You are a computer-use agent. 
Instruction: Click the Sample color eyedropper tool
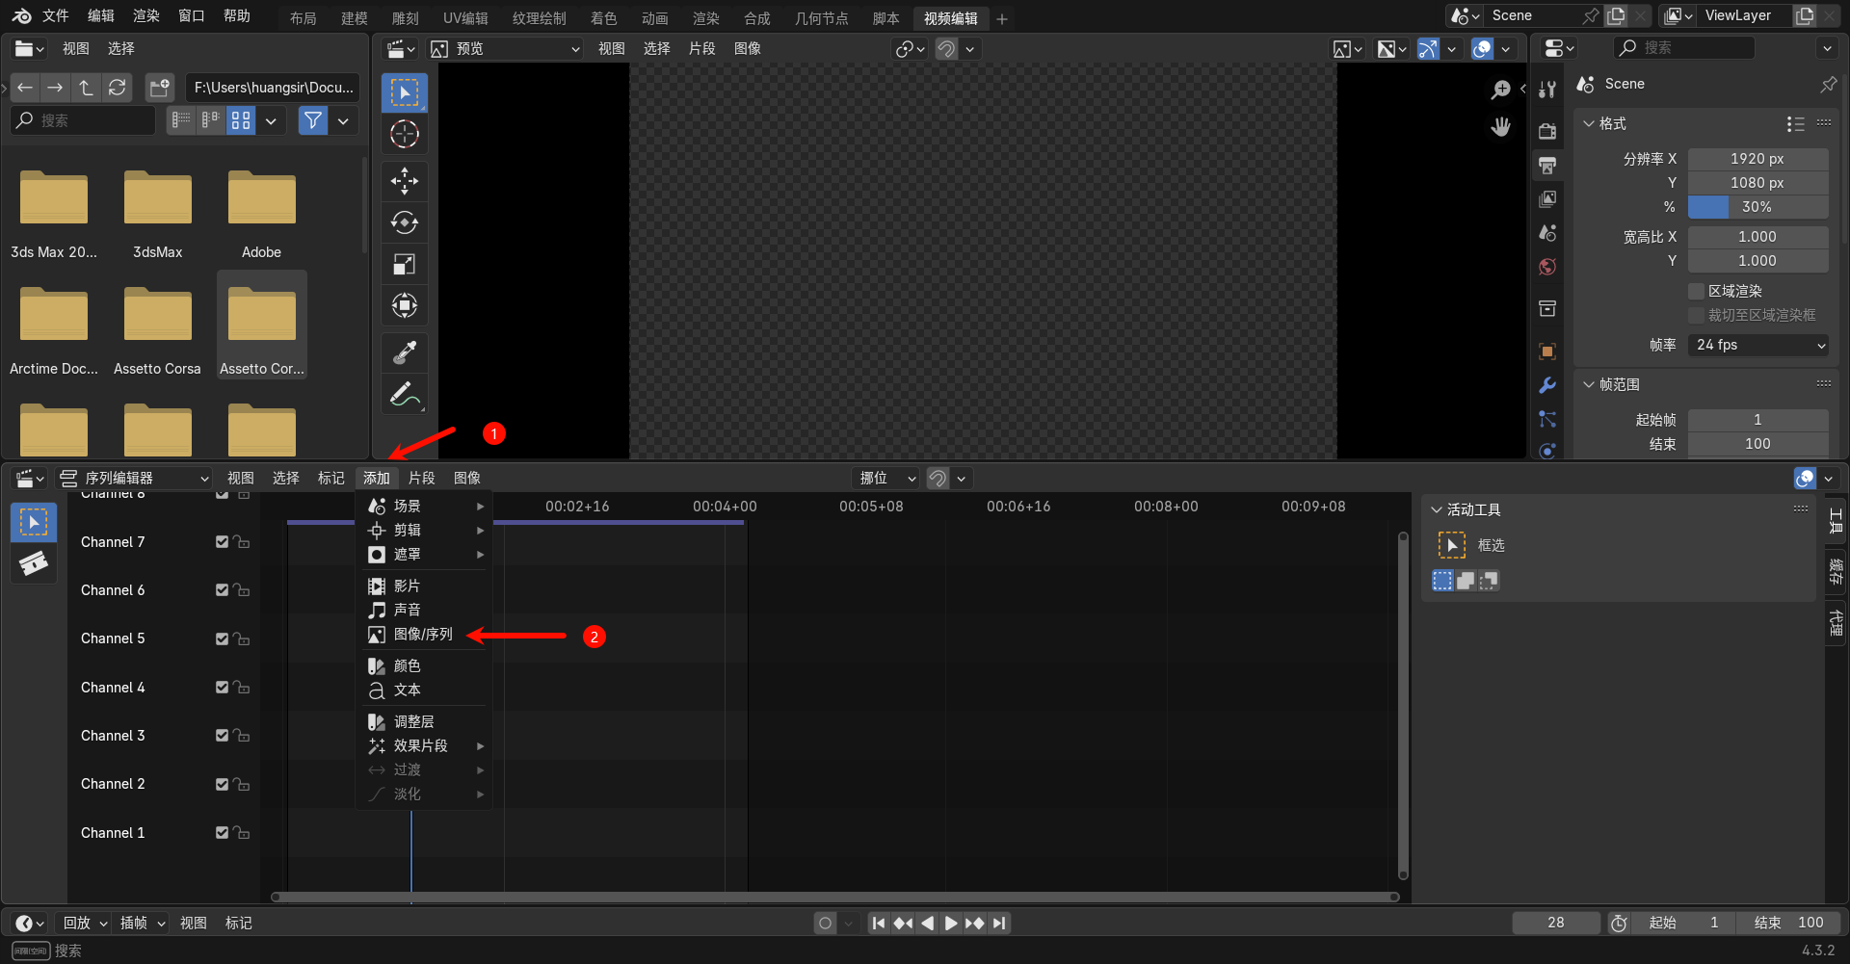pos(405,352)
